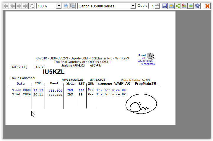Increase the number of copies
Viewport: 213px width, 141px height.
(x=157, y=4)
